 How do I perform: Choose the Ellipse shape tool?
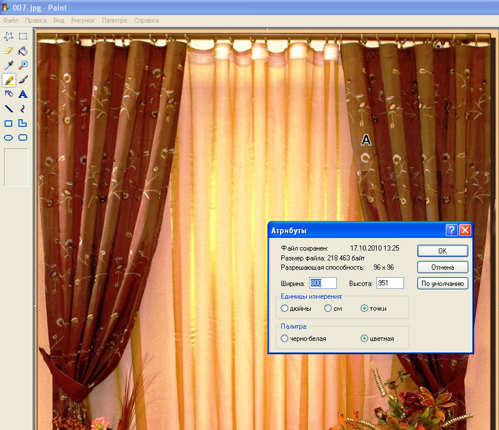9,138
